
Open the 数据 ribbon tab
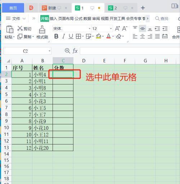[x=87, y=19]
